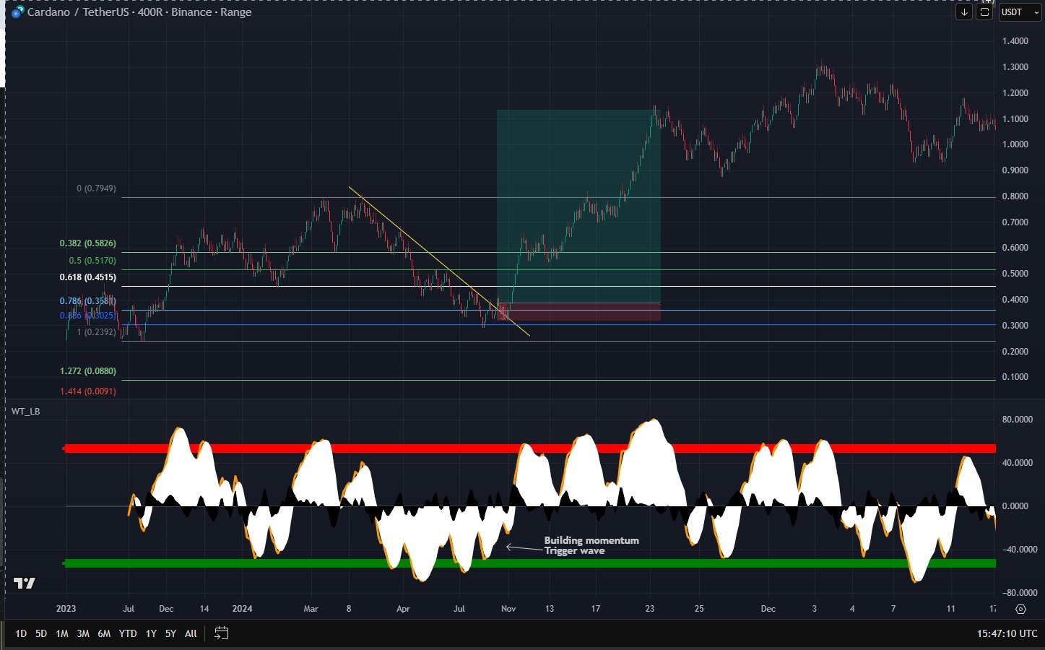Click the WT_LB indicator label

(x=26, y=412)
